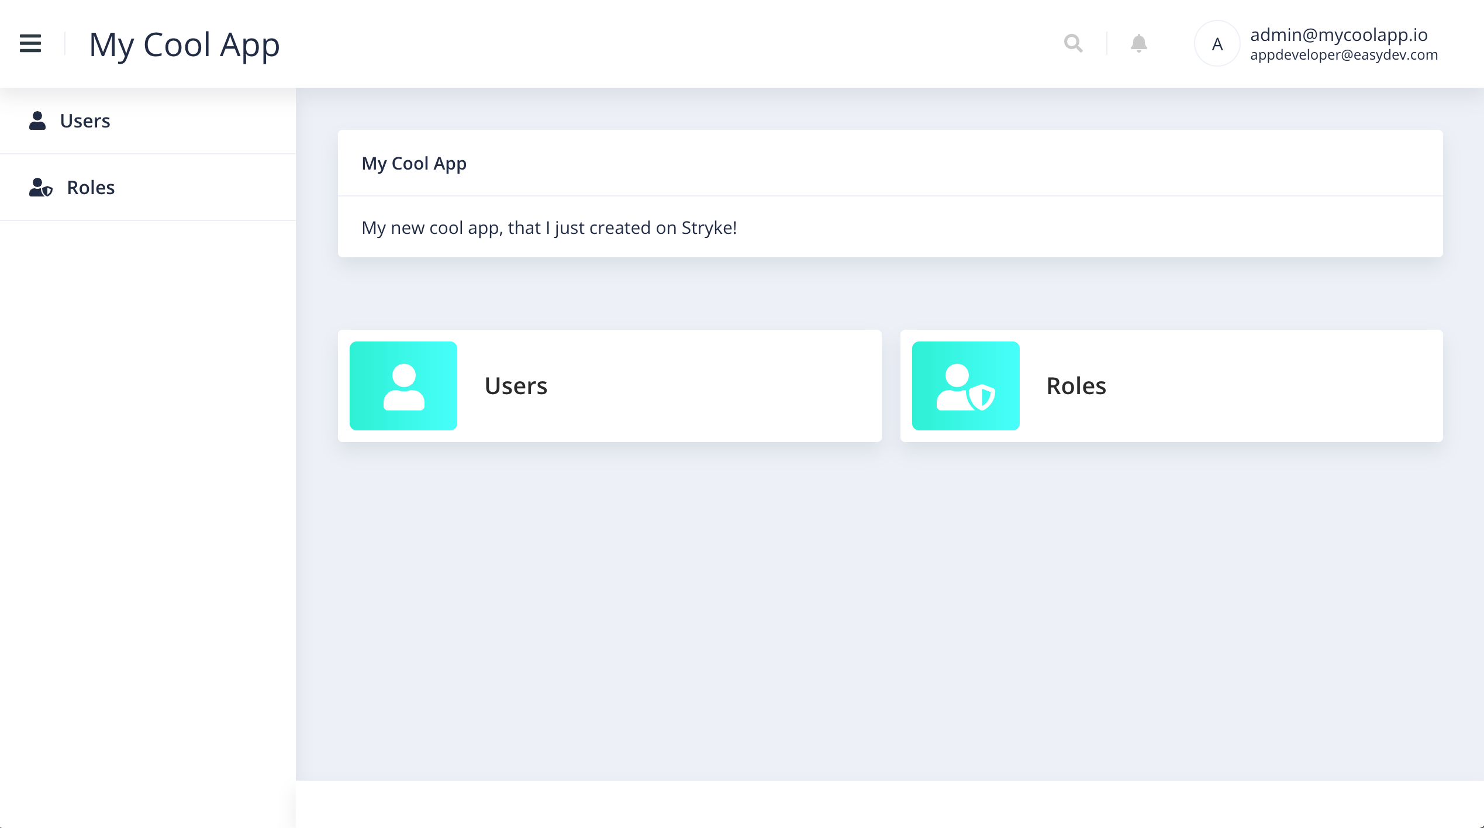Click the user avatar circle 'A'
This screenshot has width=1484, height=828.
1217,44
